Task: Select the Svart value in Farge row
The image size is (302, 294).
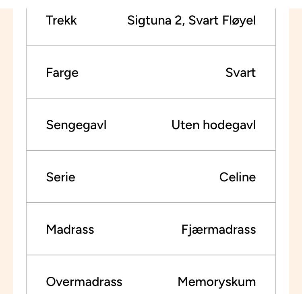Action: point(240,73)
